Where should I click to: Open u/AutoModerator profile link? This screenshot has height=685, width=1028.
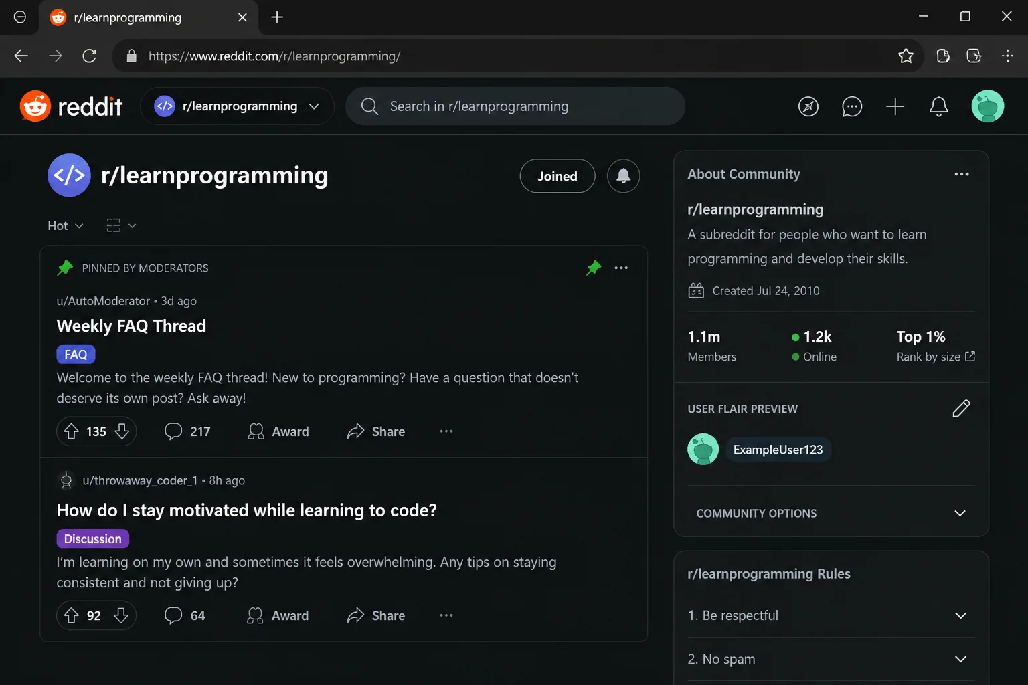pyautogui.click(x=103, y=301)
